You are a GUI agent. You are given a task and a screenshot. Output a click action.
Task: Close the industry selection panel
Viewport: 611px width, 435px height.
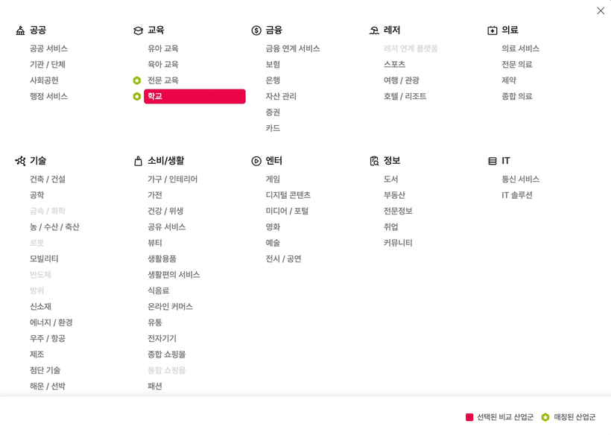click(x=601, y=10)
